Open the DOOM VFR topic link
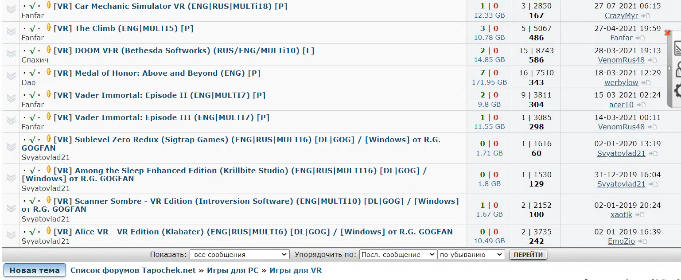This screenshot has width=681, height=280. pyautogui.click(x=184, y=51)
